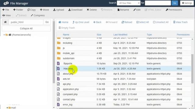Select the complaint.php file icon
Viewport: 195px width, 109px height.
pyautogui.click(x=58, y=94)
